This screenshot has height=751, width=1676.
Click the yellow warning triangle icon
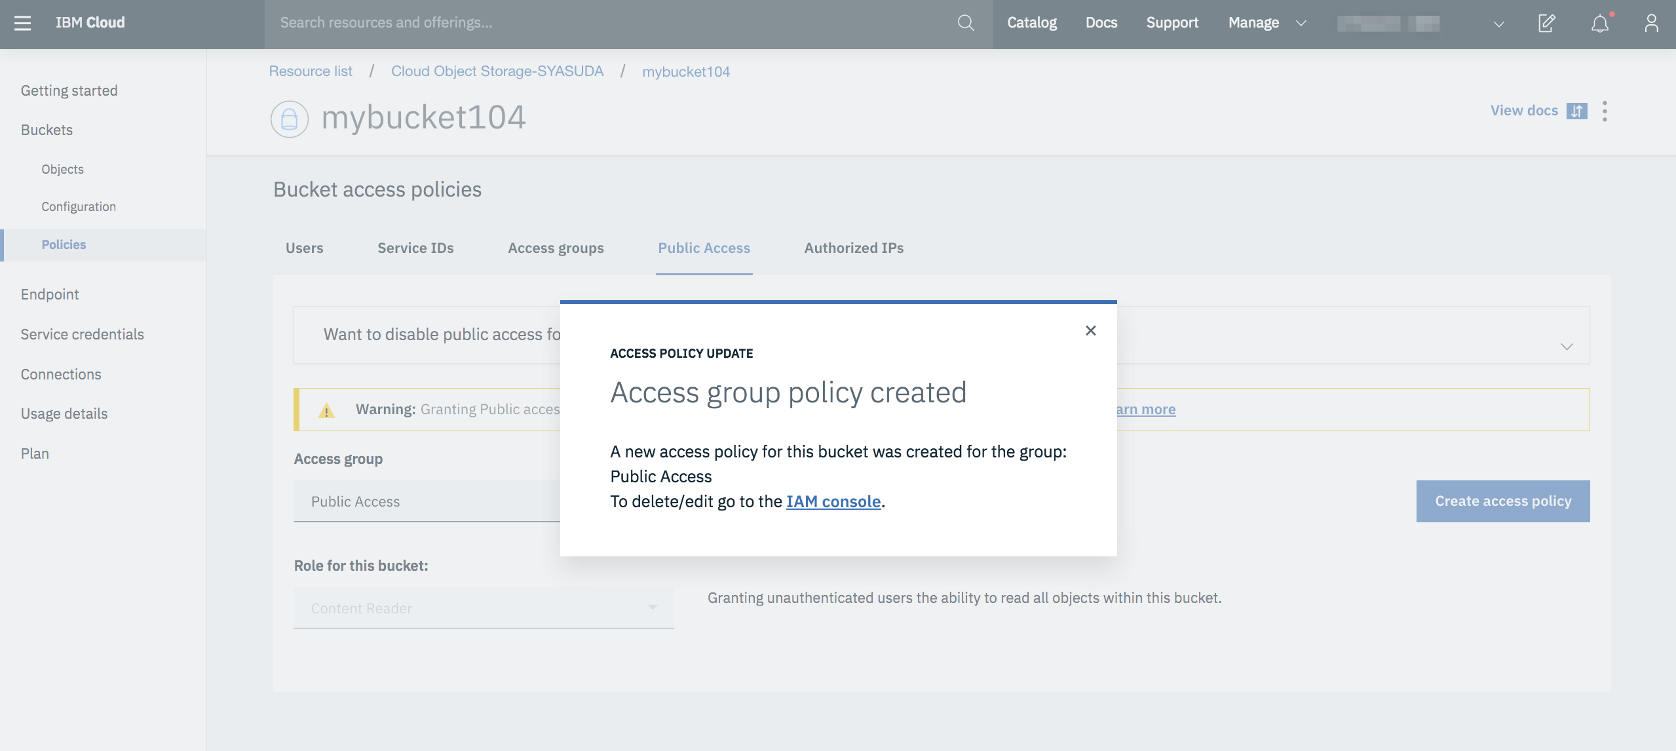[326, 410]
